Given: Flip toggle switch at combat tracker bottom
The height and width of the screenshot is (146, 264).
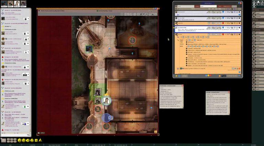Looking at the screenshot, I should (x=223, y=76).
